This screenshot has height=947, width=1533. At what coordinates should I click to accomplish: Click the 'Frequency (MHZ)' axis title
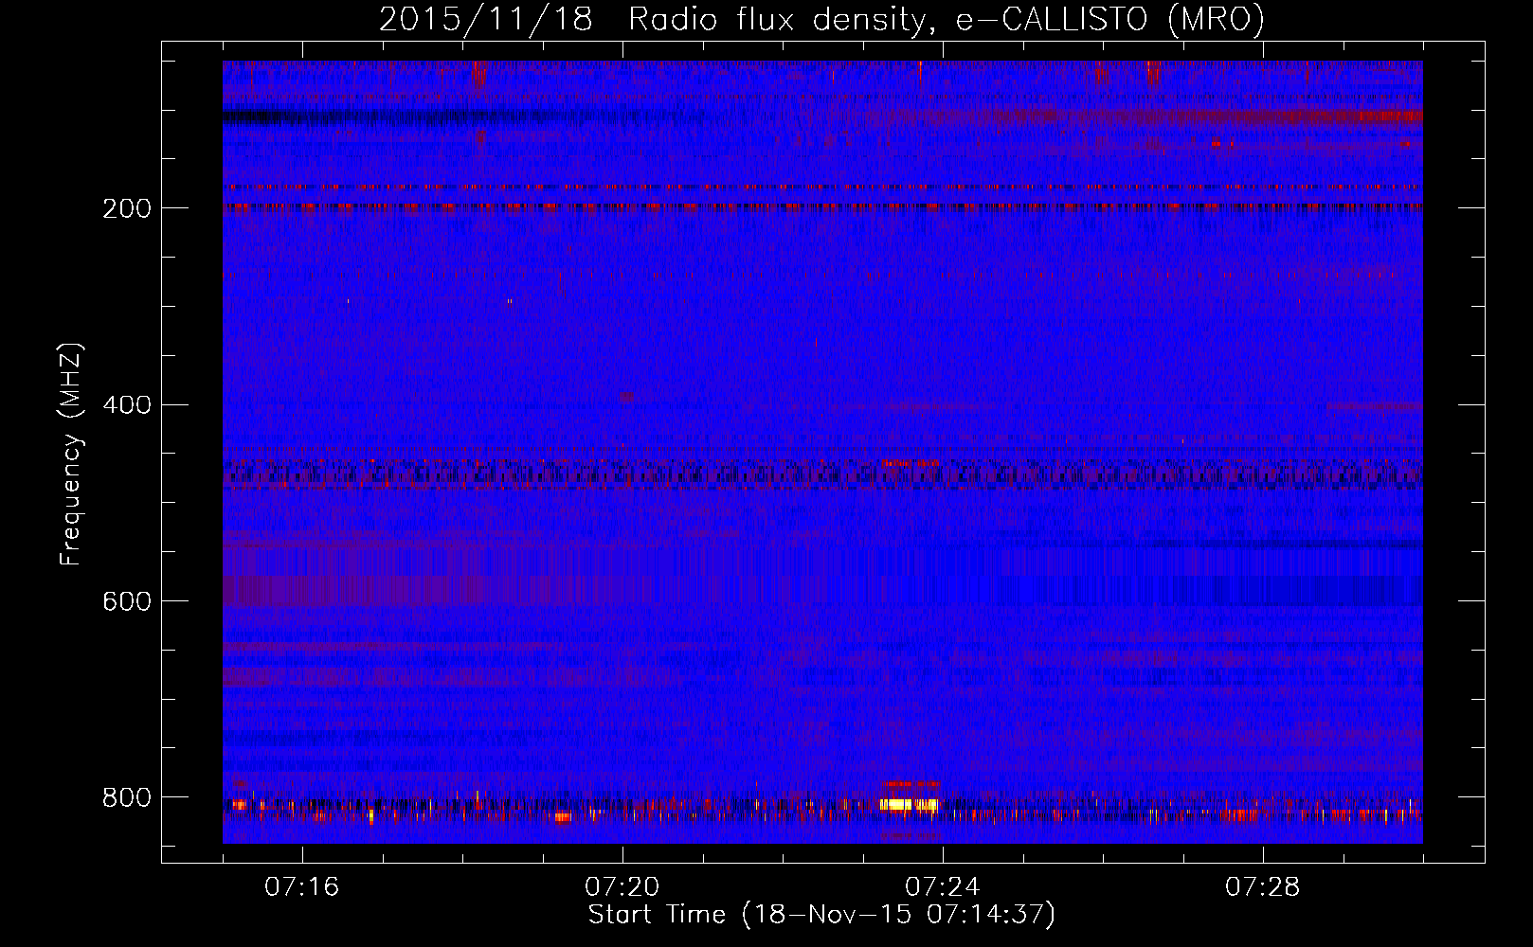(x=71, y=454)
